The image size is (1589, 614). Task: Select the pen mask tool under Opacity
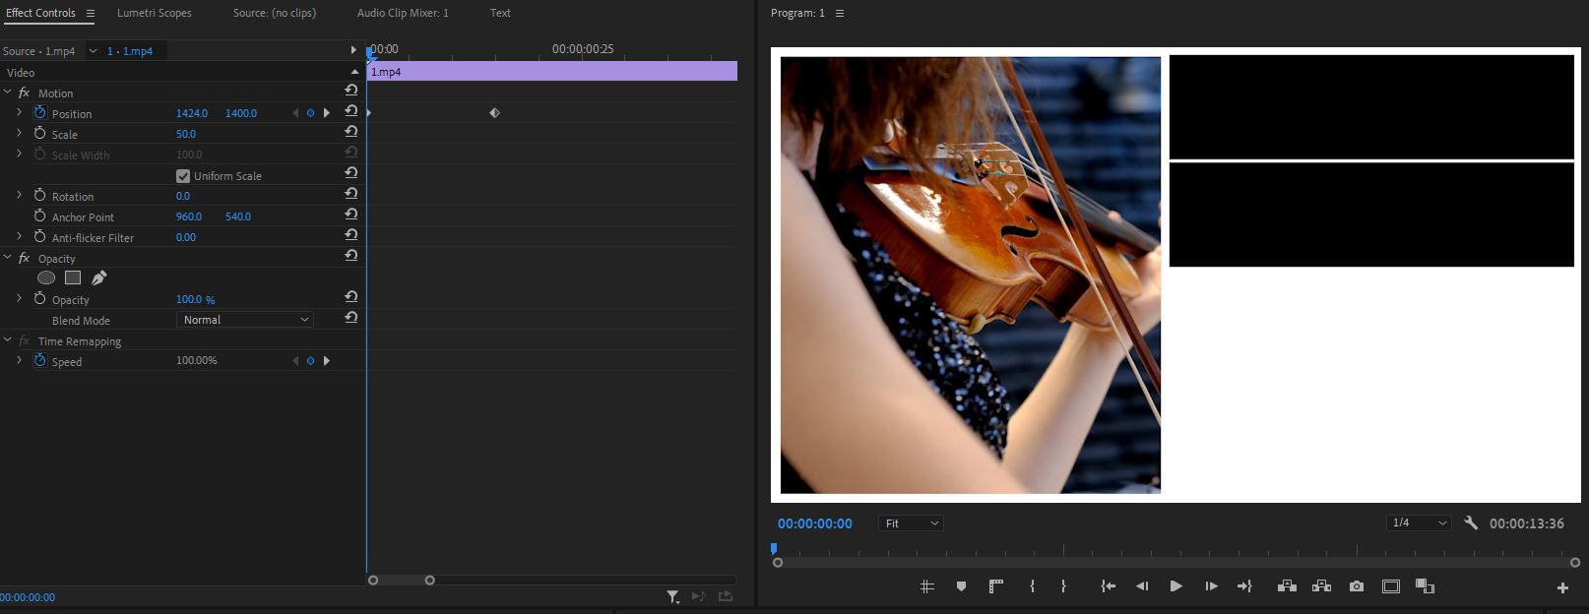(99, 278)
